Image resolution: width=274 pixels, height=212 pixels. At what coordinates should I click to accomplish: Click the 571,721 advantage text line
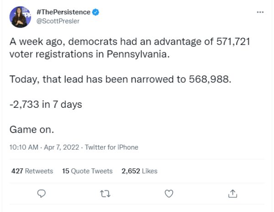[130, 41]
